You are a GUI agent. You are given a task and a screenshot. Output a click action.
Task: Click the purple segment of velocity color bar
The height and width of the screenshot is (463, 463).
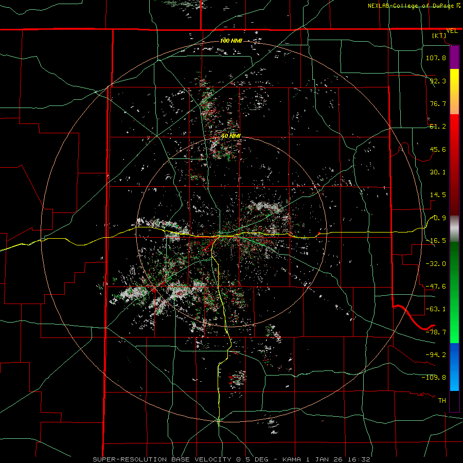(x=454, y=57)
